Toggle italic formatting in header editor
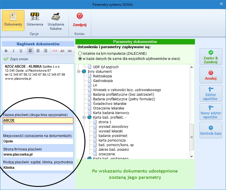This screenshot has height=190, width=226. click(x=14, y=51)
